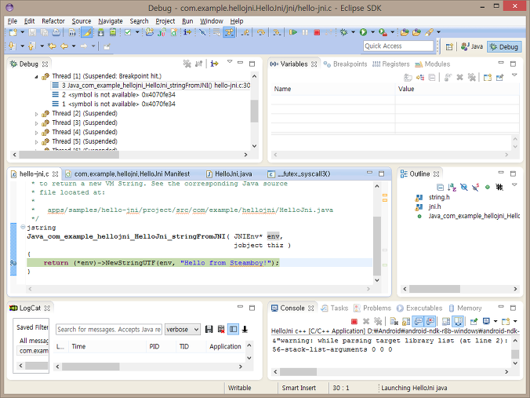
Task: Collapse Thread [1] in Debug tree
Action: pos(36,77)
